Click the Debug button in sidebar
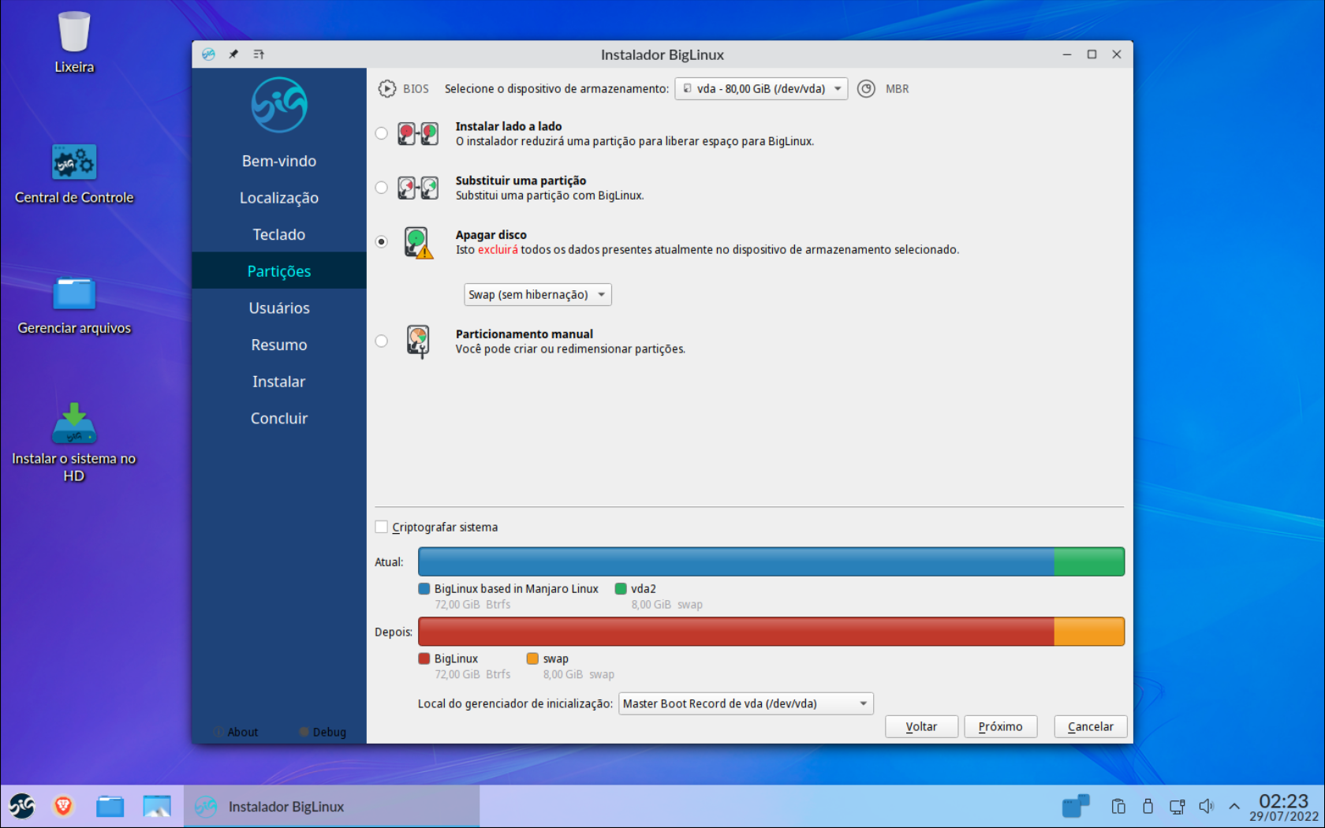This screenshot has width=1325, height=828. (x=323, y=732)
